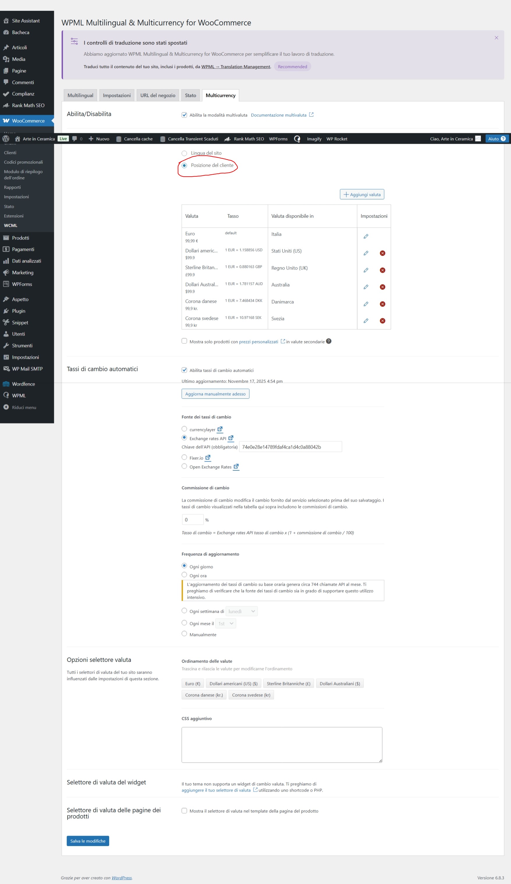Toggle Abilita la modalità multivaluta checkbox
The width and height of the screenshot is (511, 884).
pos(184,115)
